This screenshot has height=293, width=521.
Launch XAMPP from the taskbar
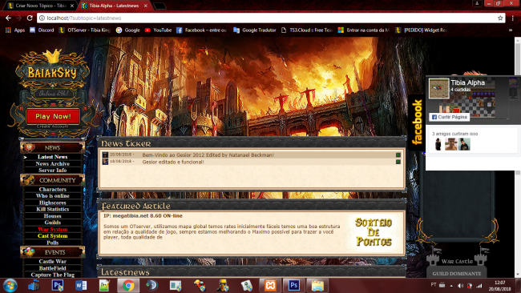point(270,285)
